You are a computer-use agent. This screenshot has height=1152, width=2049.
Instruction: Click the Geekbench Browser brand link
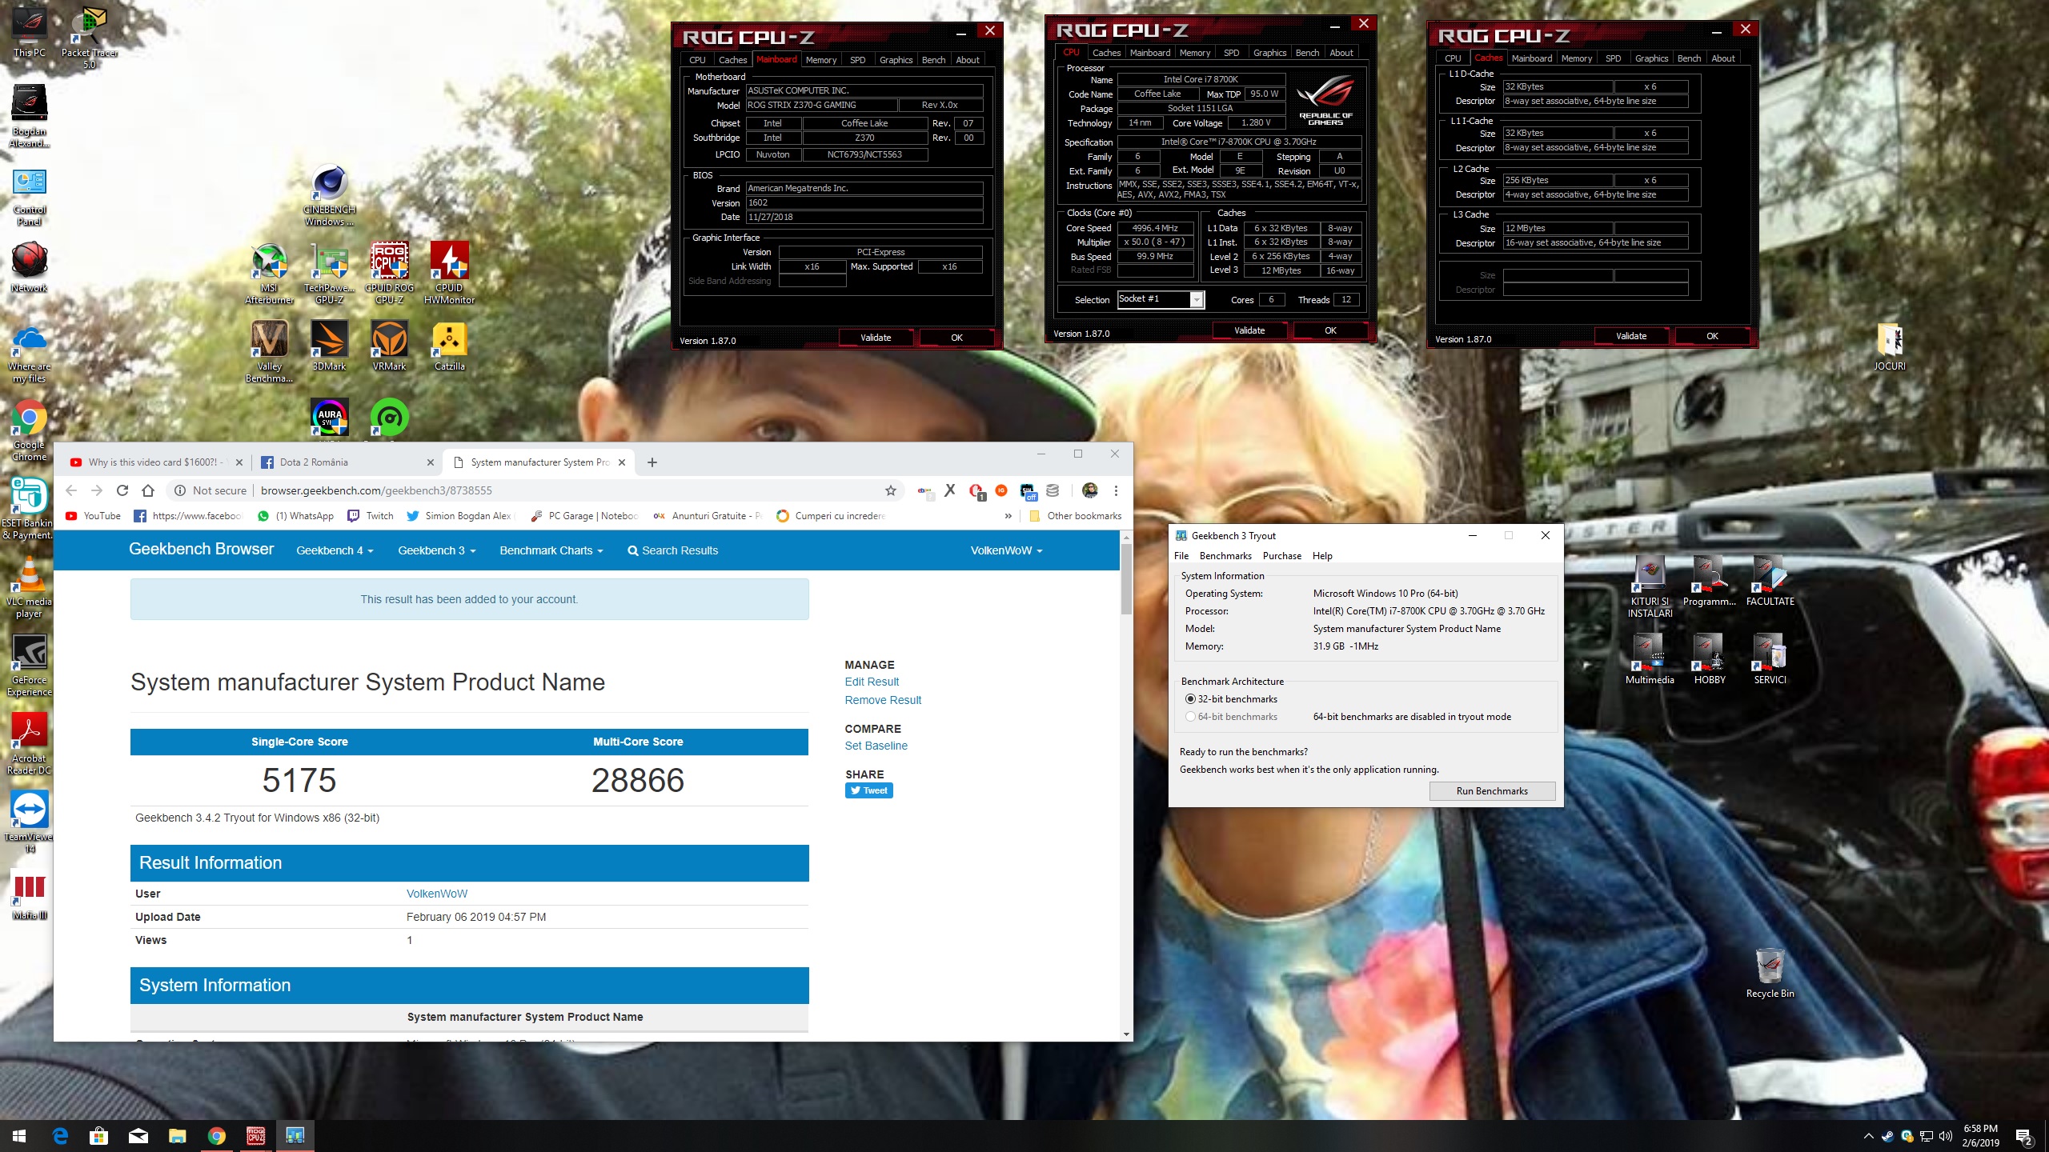pos(201,549)
